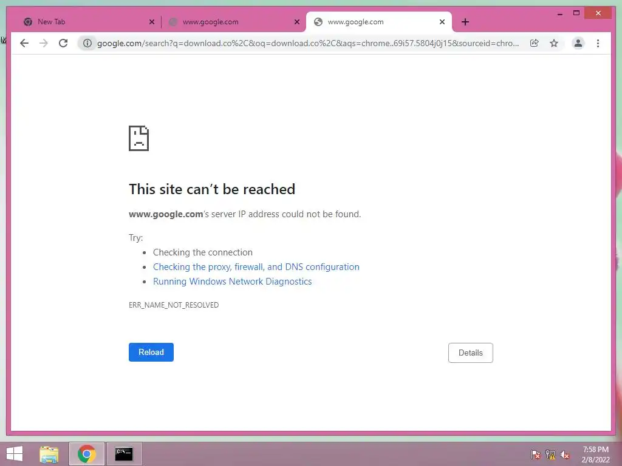Open the Action Center flag tray icon
The image size is (622, 466).
(536, 454)
